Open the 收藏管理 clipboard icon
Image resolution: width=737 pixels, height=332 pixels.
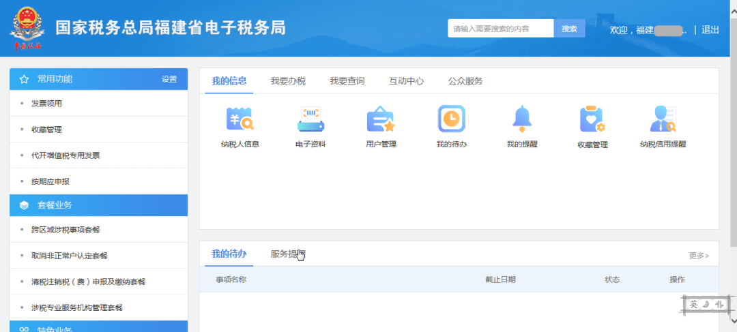tap(592, 119)
